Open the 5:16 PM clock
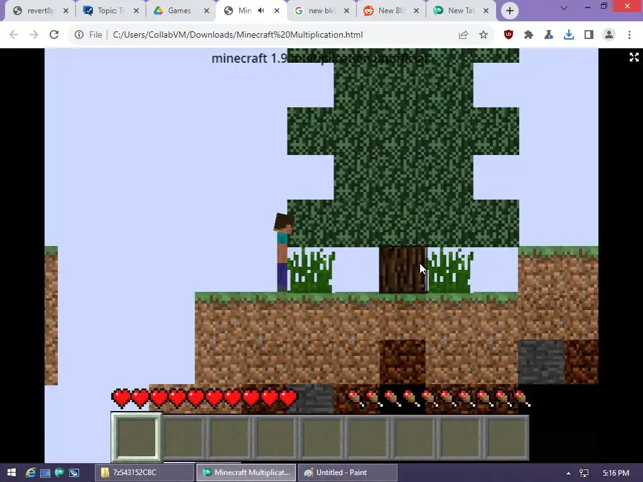Screen dimensions: 643x482 (616, 473)
